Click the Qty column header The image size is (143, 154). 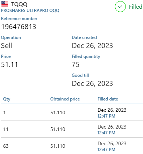[7, 99]
